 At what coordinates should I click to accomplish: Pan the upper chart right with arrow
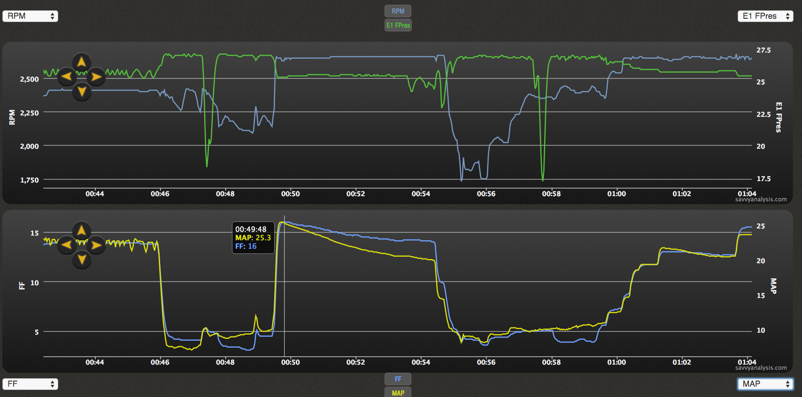click(96, 76)
